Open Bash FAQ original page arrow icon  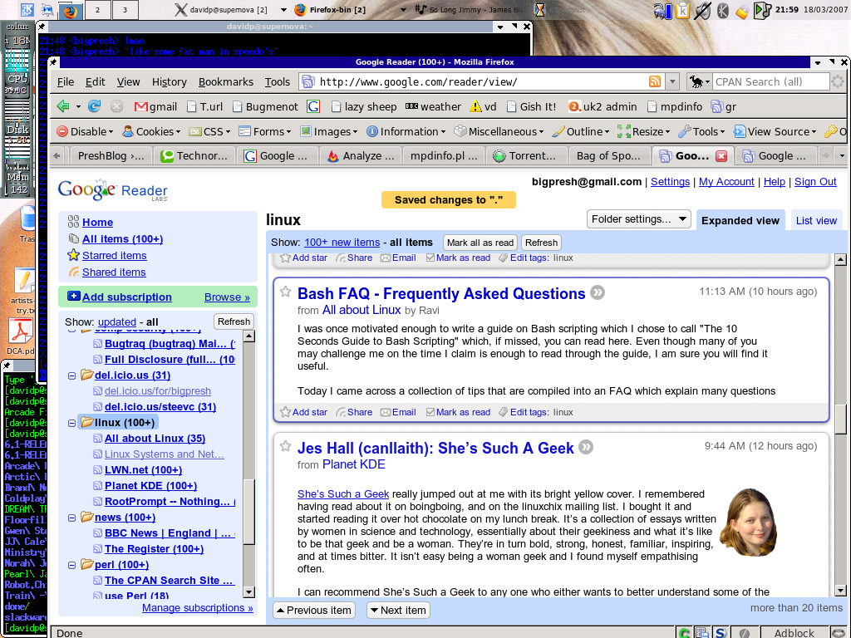pyautogui.click(x=597, y=293)
